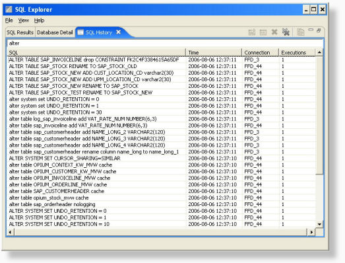
Task: Select the SQL History tab
Action: click(99, 32)
